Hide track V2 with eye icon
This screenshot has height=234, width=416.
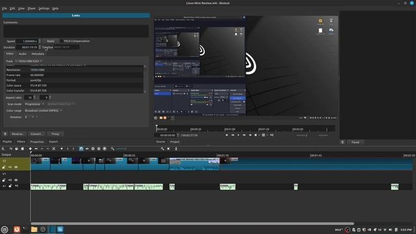pyautogui.click(x=16, y=167)
